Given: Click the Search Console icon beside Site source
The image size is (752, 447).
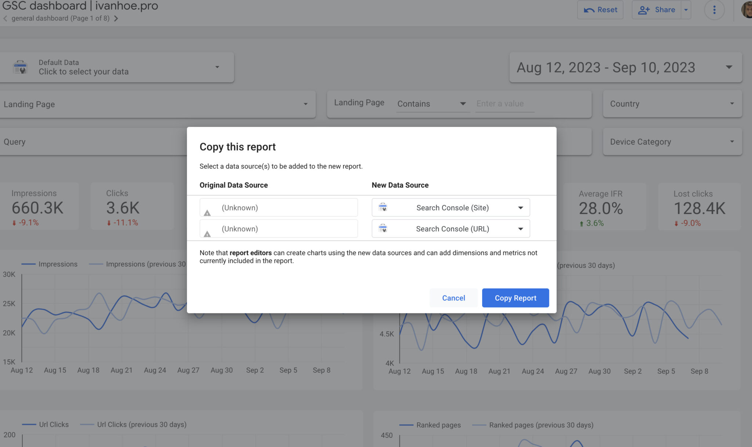Looking at the screenshot, I should point(383,207).
